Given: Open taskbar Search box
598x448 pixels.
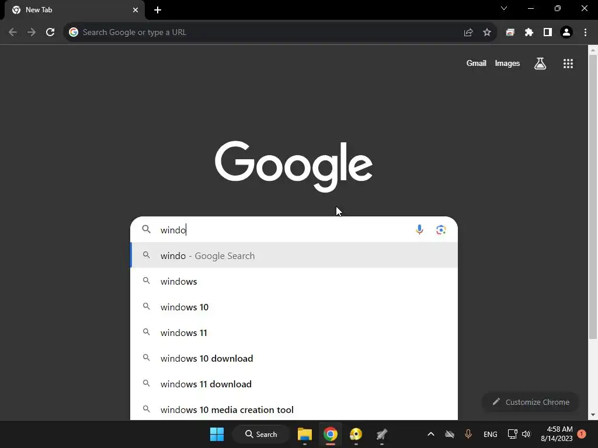Looking at the screenshot, I should click(261, 434).
